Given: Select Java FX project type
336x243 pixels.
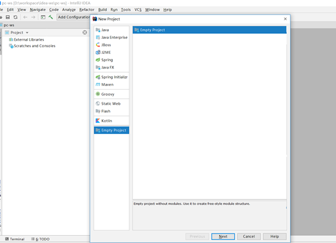Looking at the screenshot, I should 112,67.
